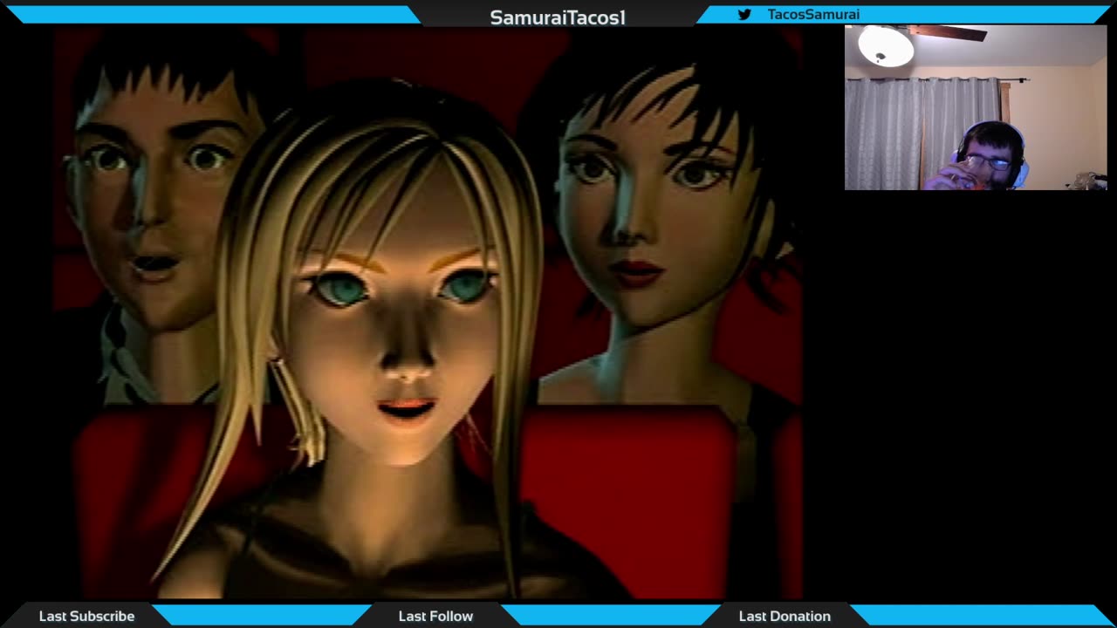Screen dimensions: 1117x628
Task: Click the game cutscene video area
Action: point(428,312)
